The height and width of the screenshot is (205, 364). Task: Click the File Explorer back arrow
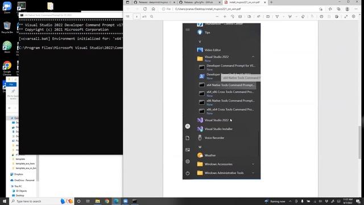(x=10, y=108)
